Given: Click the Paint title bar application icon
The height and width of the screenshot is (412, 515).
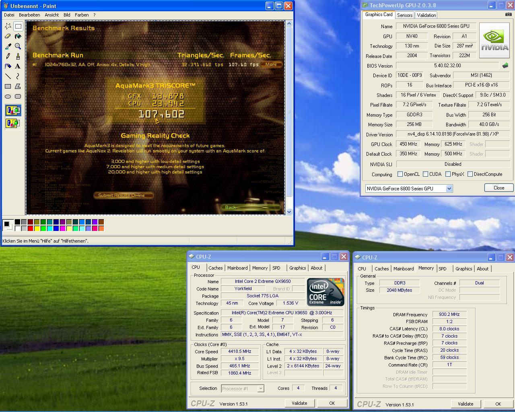Looking at the screenshot, I should (x=6, y=6).
